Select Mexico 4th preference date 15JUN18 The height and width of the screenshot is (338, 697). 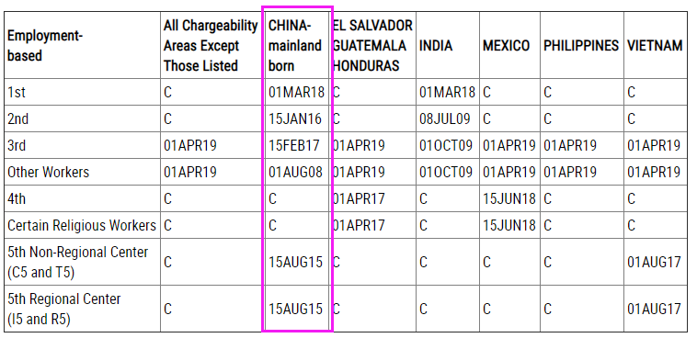point(509,199)
